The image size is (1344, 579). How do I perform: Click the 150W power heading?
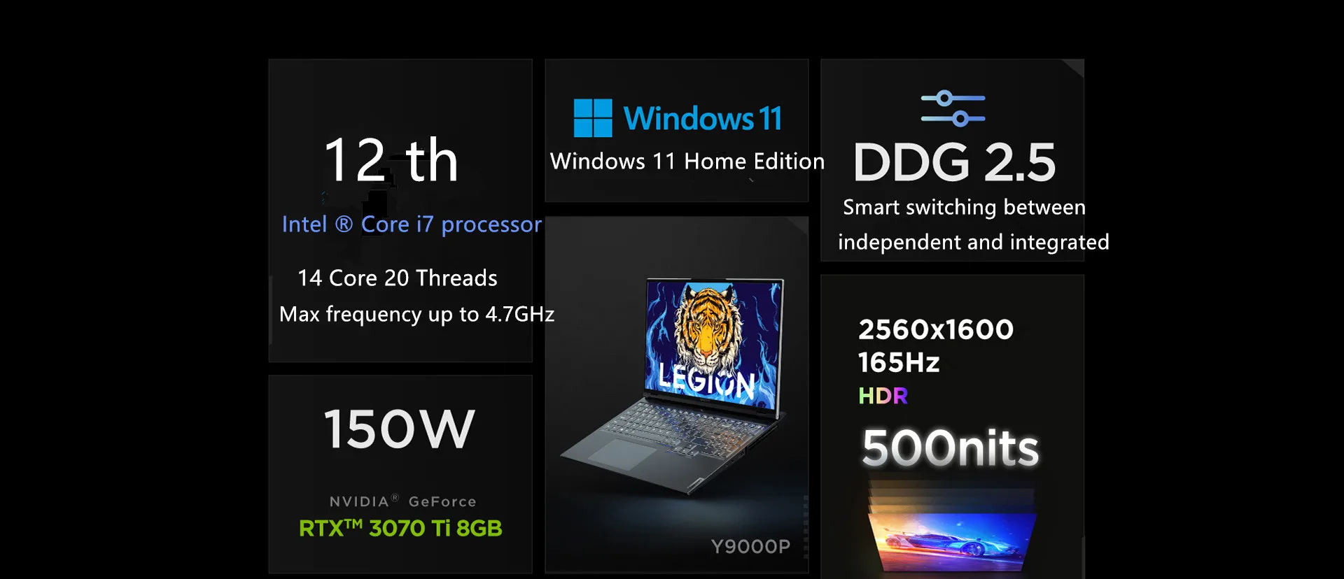(x=400, y=429)
